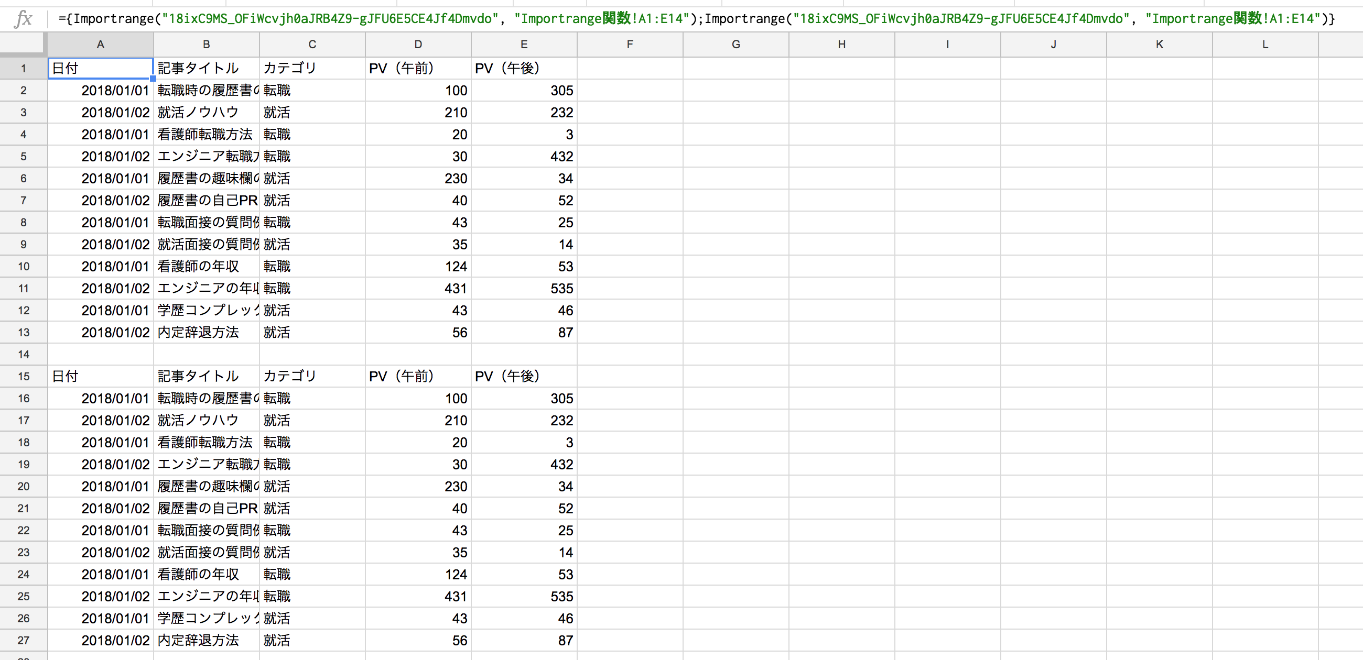Select row 15 header
Viewport: 1363px width, 660px height.
23,377
